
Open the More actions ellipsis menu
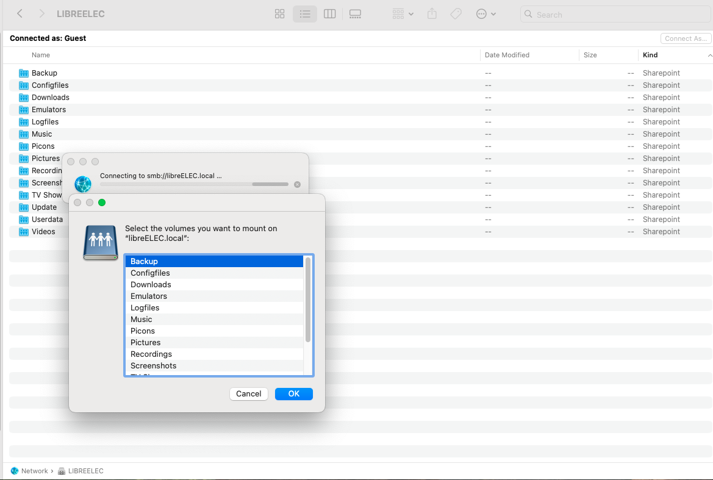coord(485,14)
